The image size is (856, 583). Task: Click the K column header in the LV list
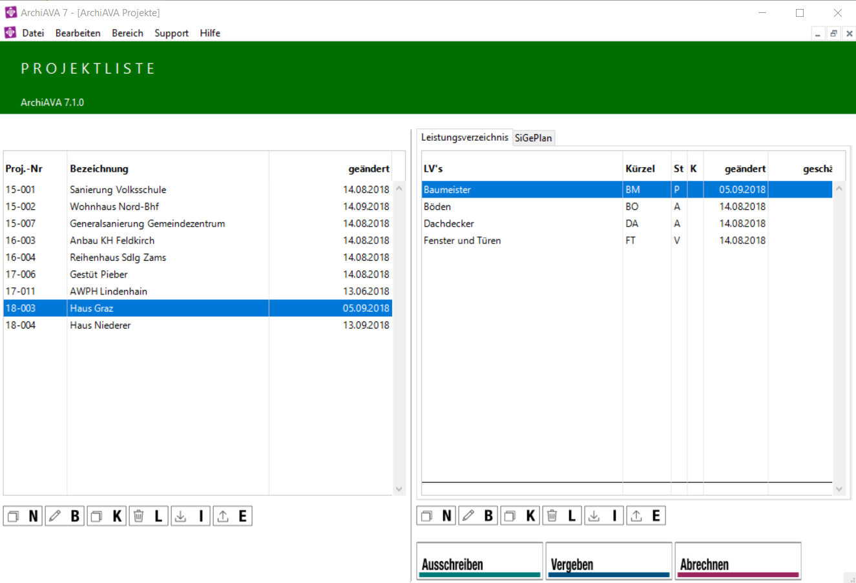[694, 169]
